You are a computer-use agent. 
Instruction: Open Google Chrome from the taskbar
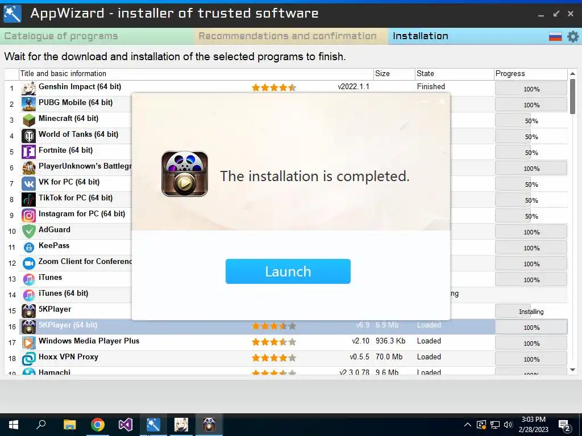click(x=98, y=425)
